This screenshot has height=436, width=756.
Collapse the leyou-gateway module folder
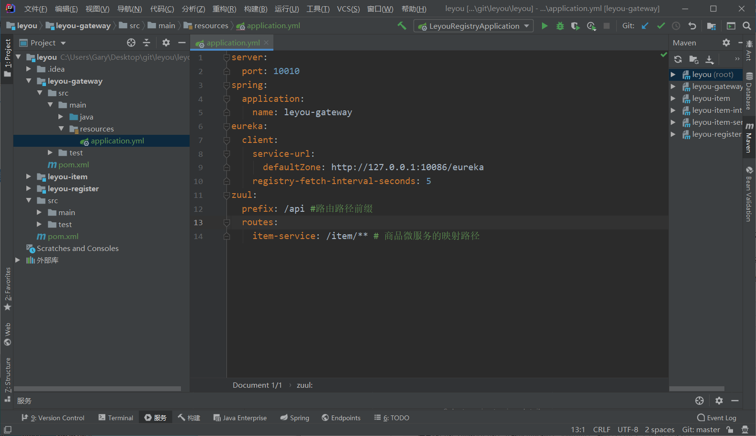(x=29, y=81)
